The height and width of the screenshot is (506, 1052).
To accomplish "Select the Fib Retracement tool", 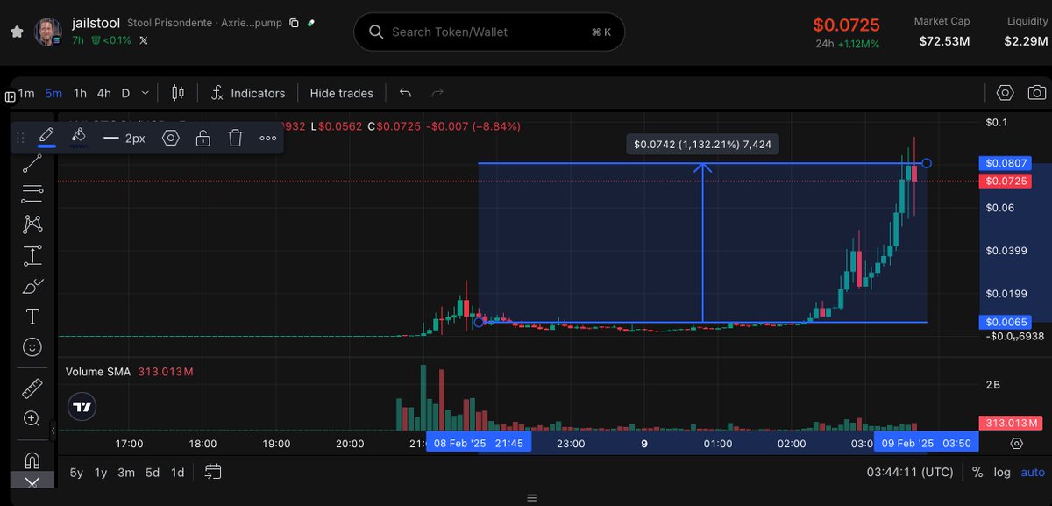I will point(32,194).
